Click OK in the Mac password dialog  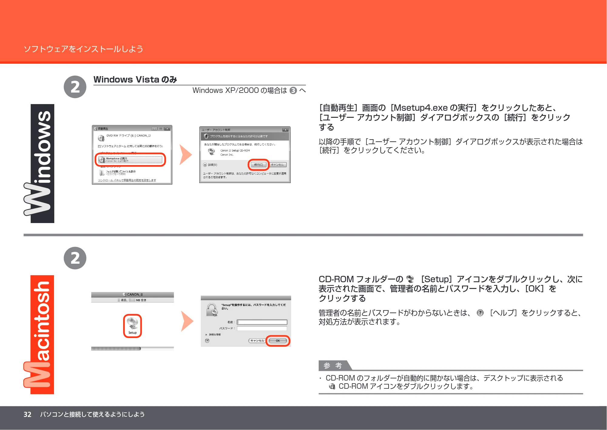pos(278,341)
